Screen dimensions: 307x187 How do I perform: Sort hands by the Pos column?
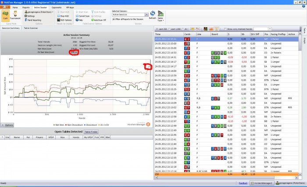(267, 34)
